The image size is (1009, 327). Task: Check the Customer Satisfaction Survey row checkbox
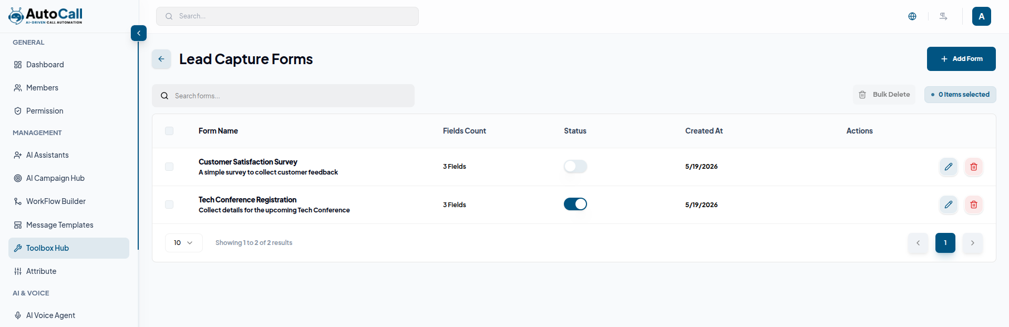click(x=169, y=167)
